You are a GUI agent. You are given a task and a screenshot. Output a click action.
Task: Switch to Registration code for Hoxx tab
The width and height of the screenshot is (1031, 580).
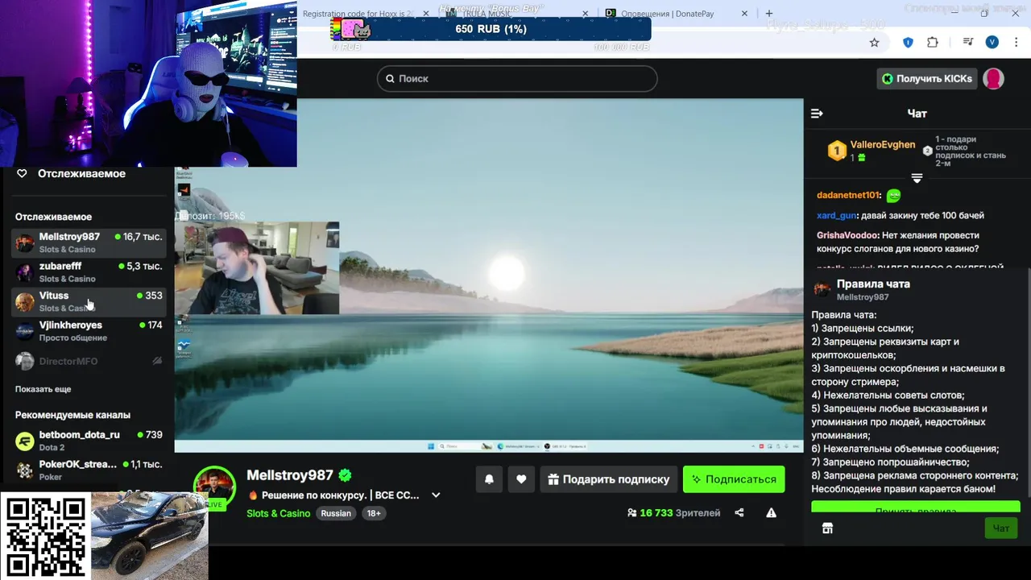click(x=358, y=14)
